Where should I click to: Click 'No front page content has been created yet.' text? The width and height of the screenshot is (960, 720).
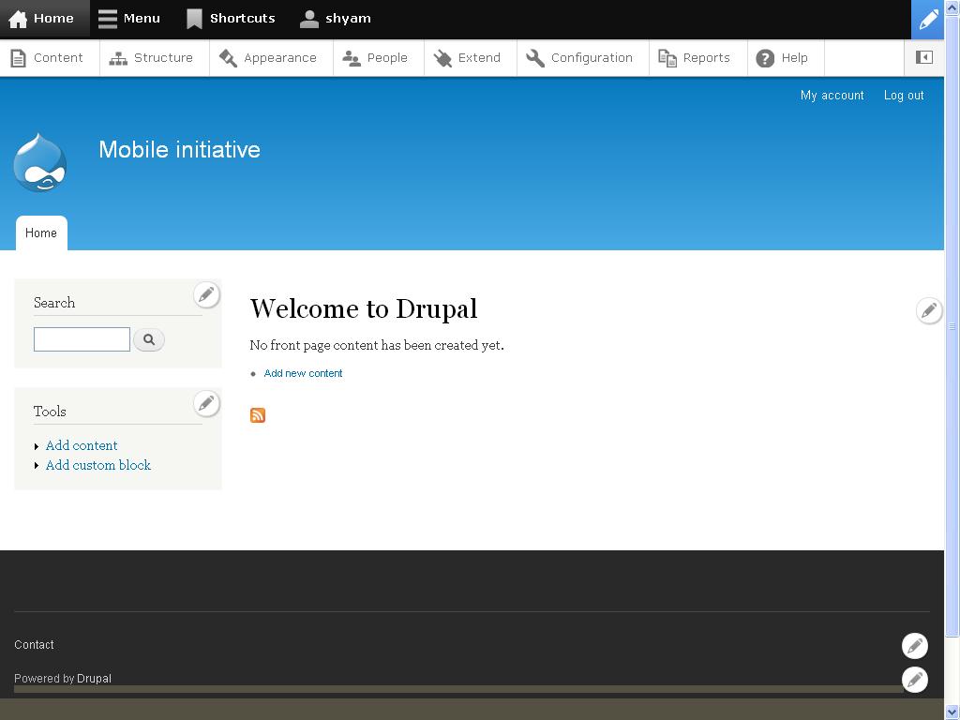click(377, 345)
